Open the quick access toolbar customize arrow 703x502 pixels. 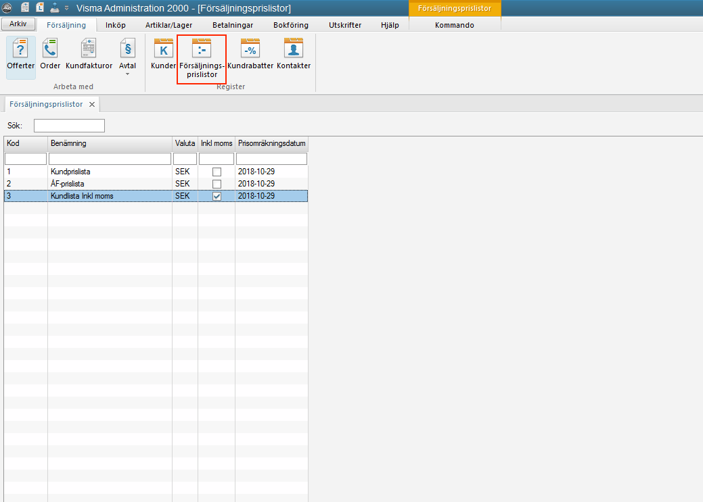coord(67,8)
